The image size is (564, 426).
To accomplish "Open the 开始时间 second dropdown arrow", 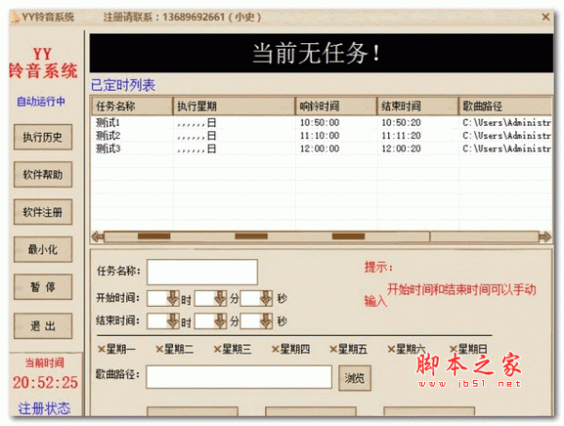I will [266, 298].
